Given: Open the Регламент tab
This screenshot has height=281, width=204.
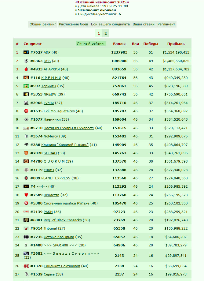Looking at the screenshot, I should tap(166, 24).
